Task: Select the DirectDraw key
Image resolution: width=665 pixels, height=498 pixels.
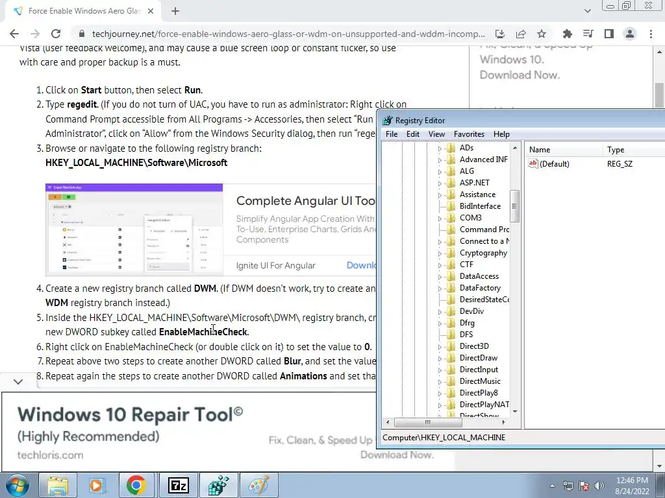Action: tap(479, 358)
